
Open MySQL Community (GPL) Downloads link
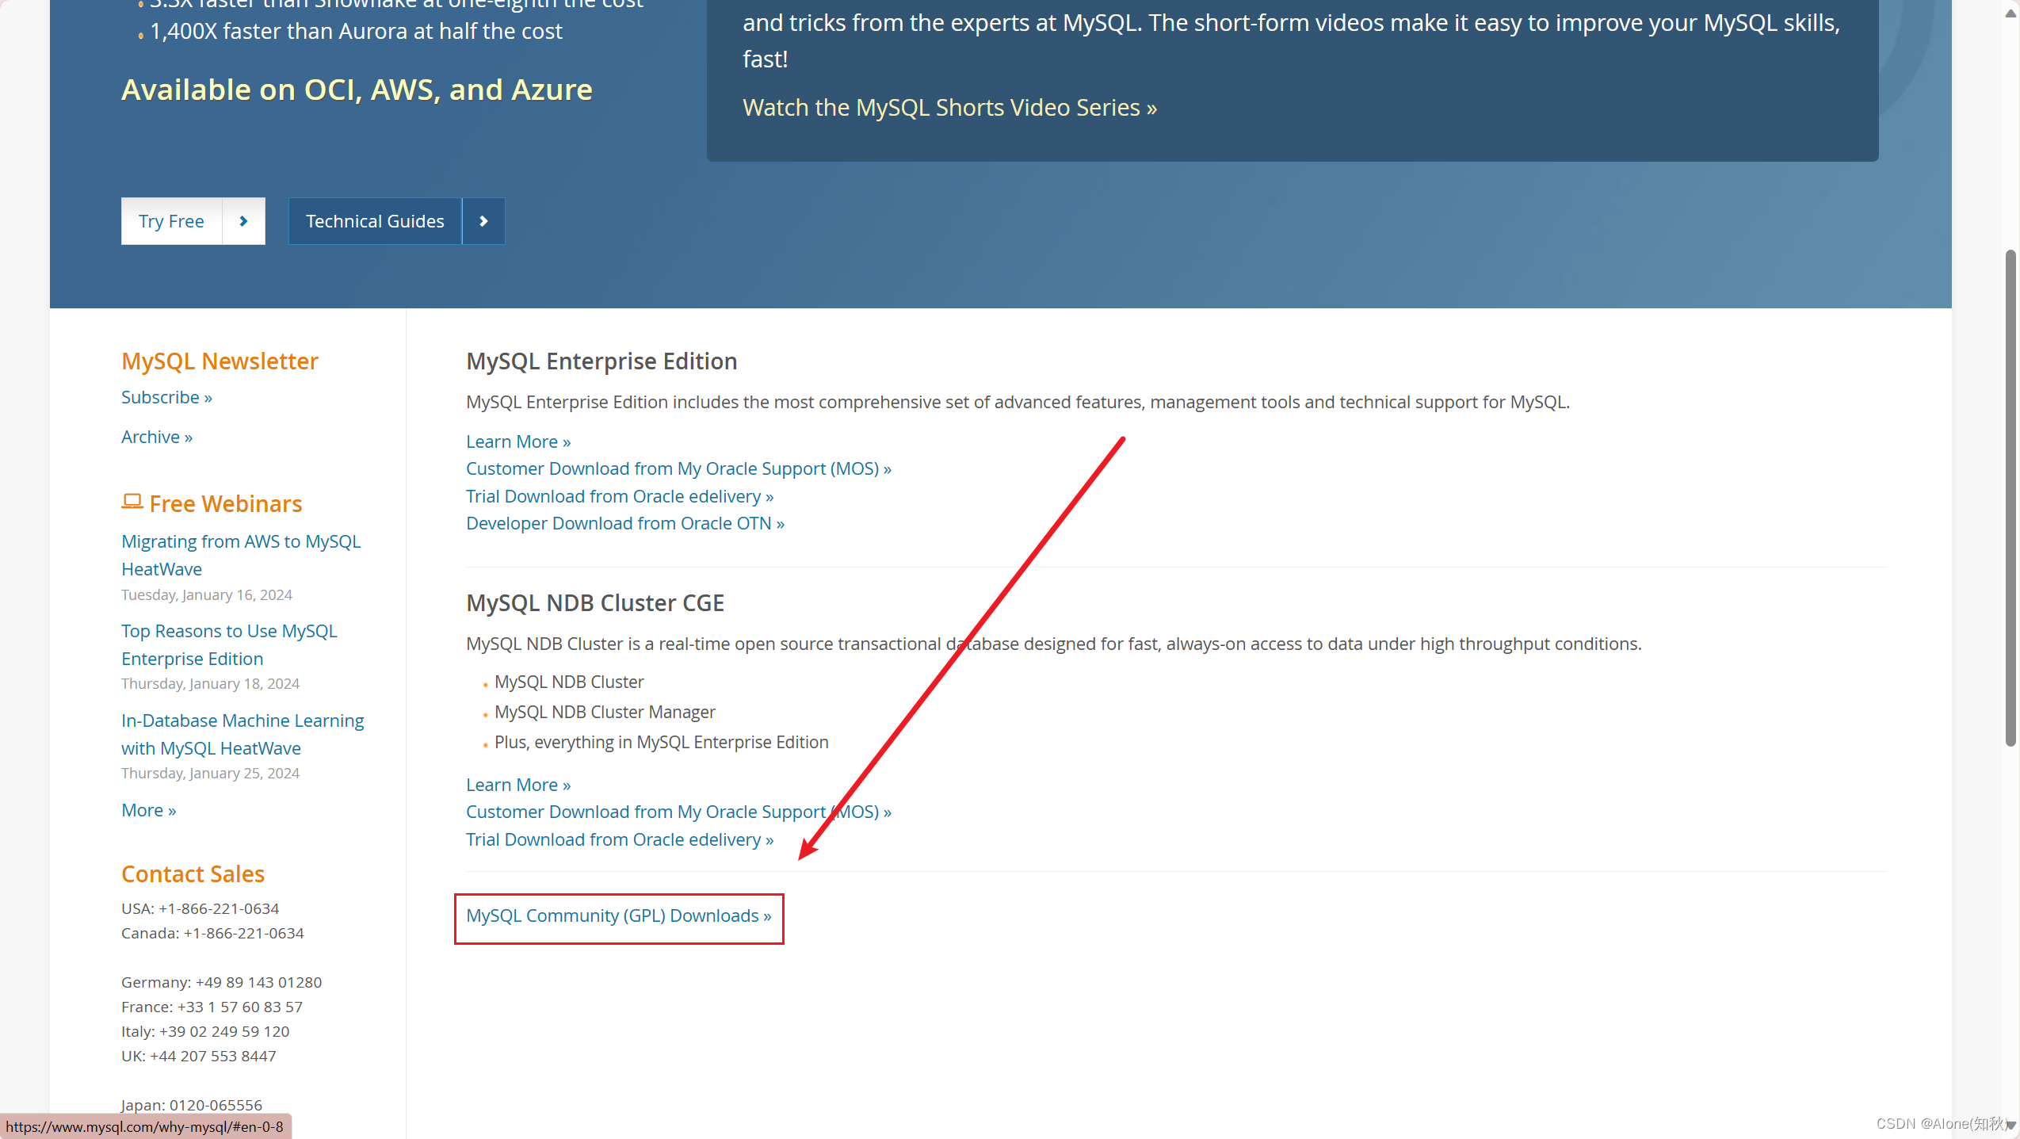618,916
